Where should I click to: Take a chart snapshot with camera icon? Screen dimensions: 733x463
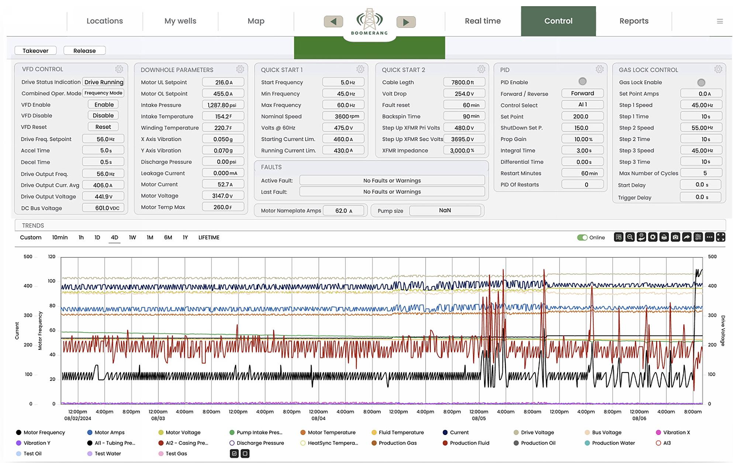click(675, 237)
